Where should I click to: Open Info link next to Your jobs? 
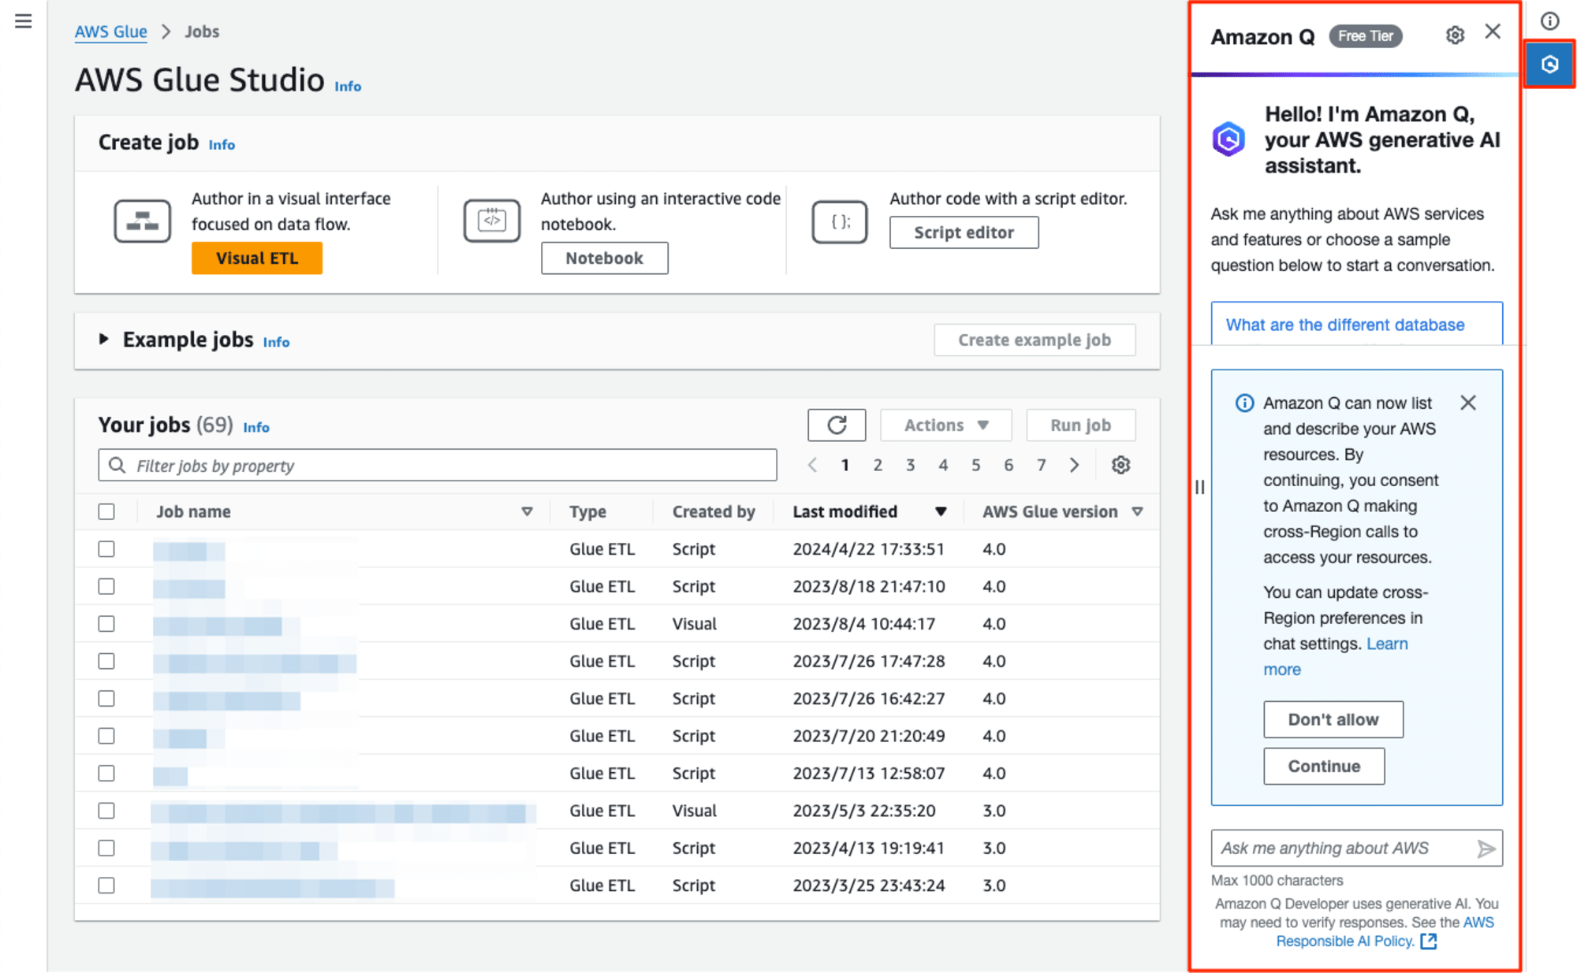point(256,428)
